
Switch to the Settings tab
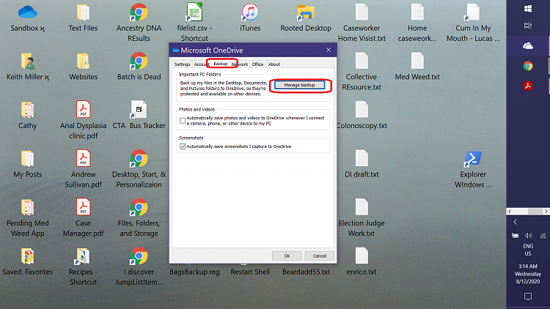tap(182, 64)
